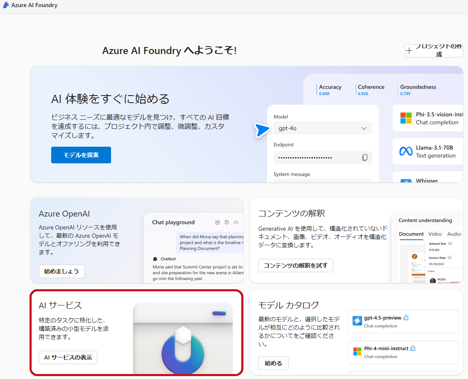Click the モデルを探索 button

pos(81,155)
